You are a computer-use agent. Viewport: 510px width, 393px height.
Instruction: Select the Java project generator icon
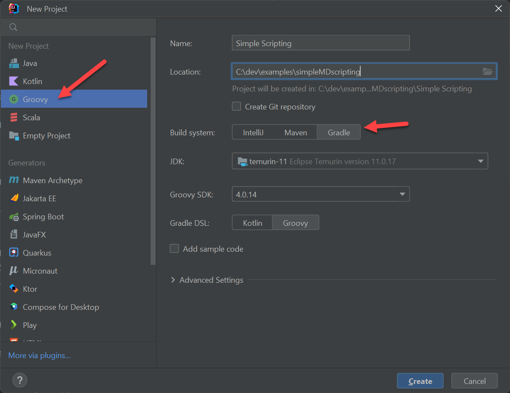[x=14, y=63]
